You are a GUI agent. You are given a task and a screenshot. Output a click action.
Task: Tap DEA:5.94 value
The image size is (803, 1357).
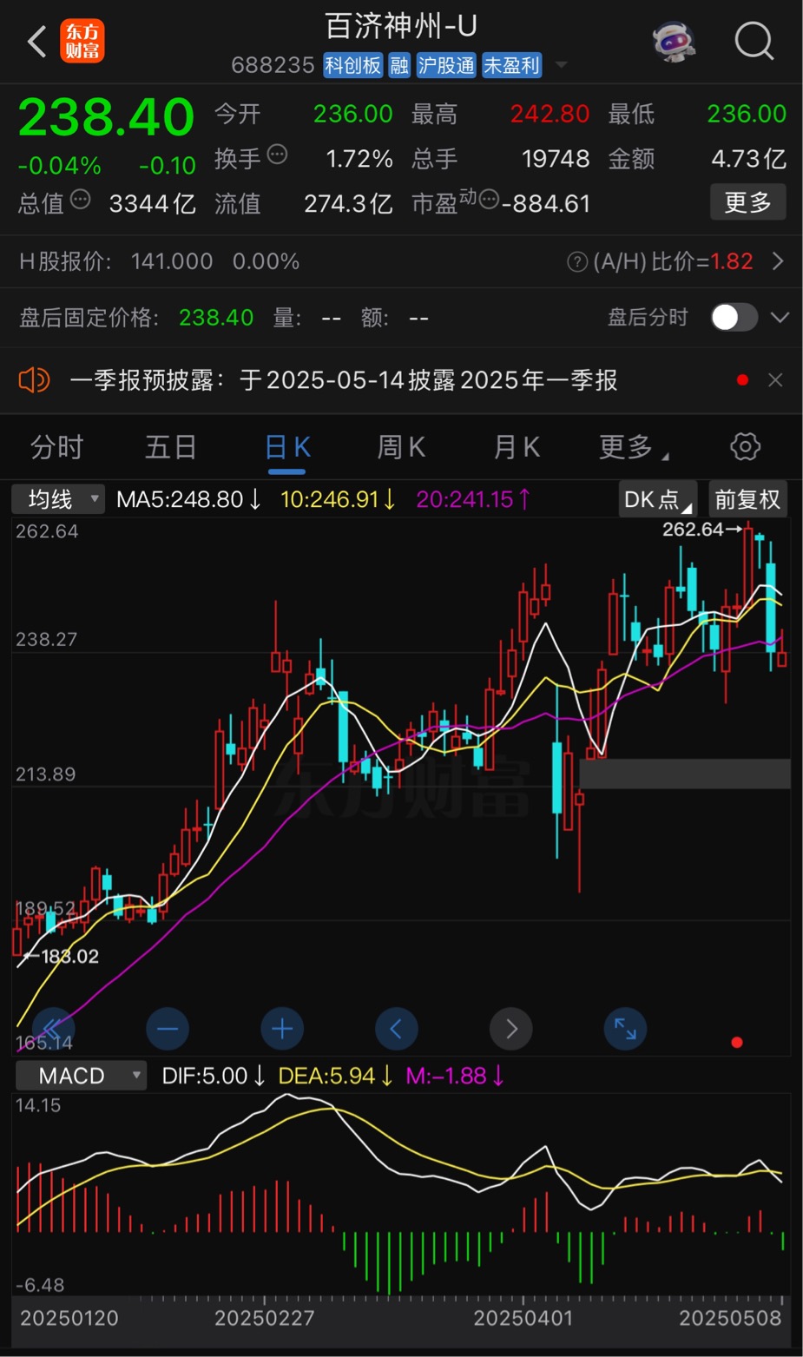point(335,1076)
